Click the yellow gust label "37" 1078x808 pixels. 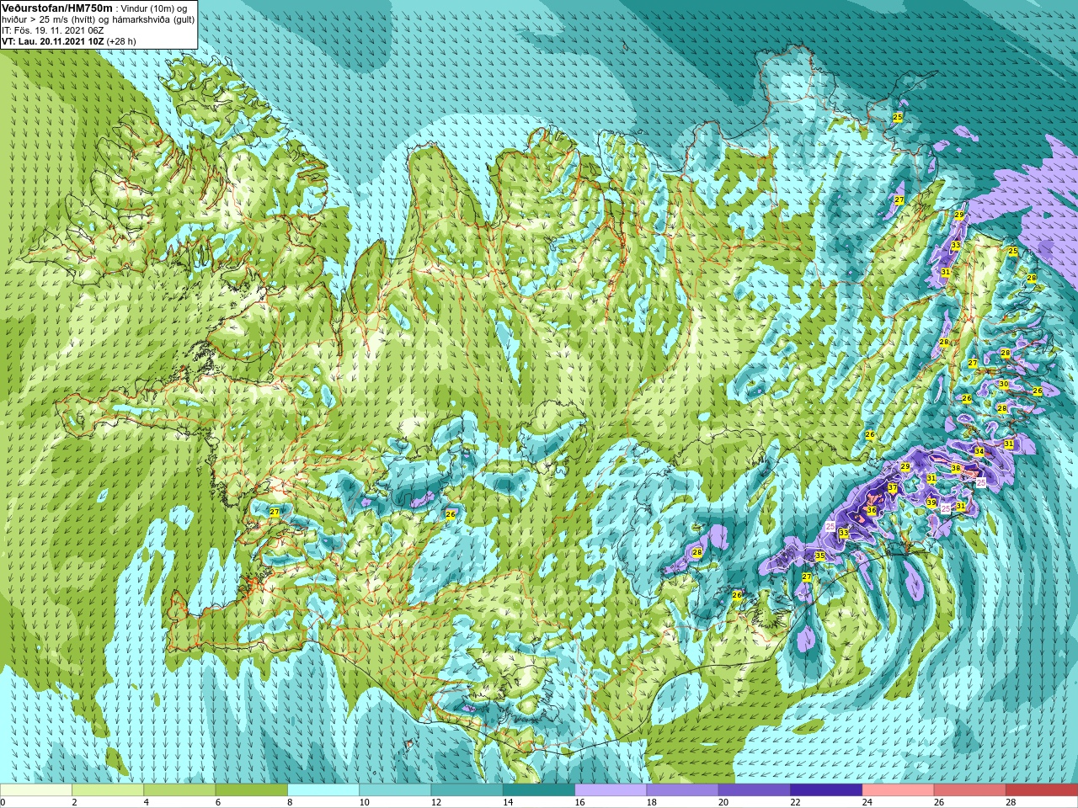point(892,488)
